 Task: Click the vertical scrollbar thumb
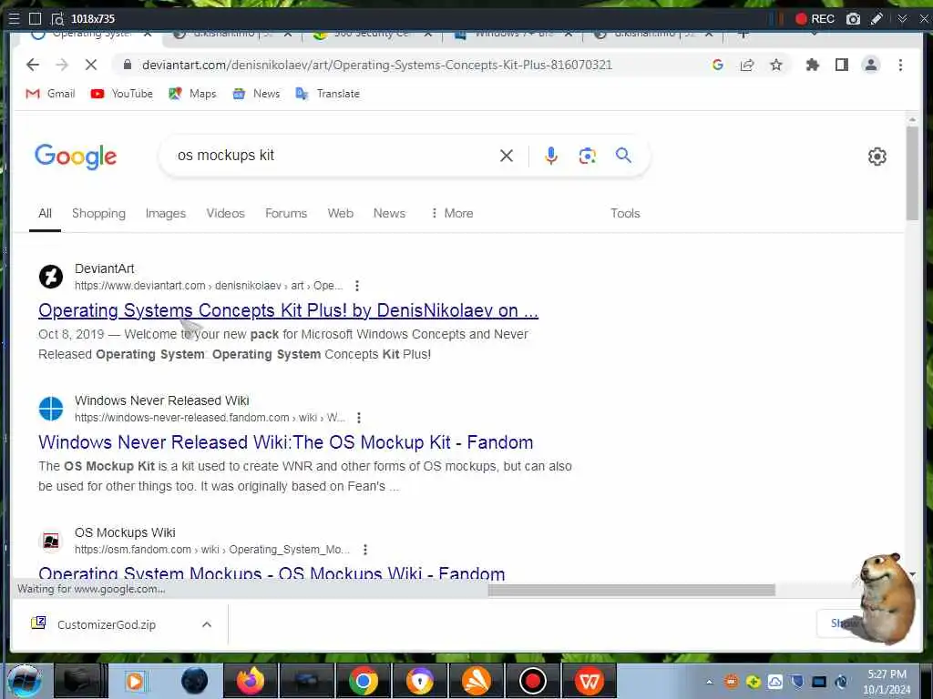(x=912, y=172)
